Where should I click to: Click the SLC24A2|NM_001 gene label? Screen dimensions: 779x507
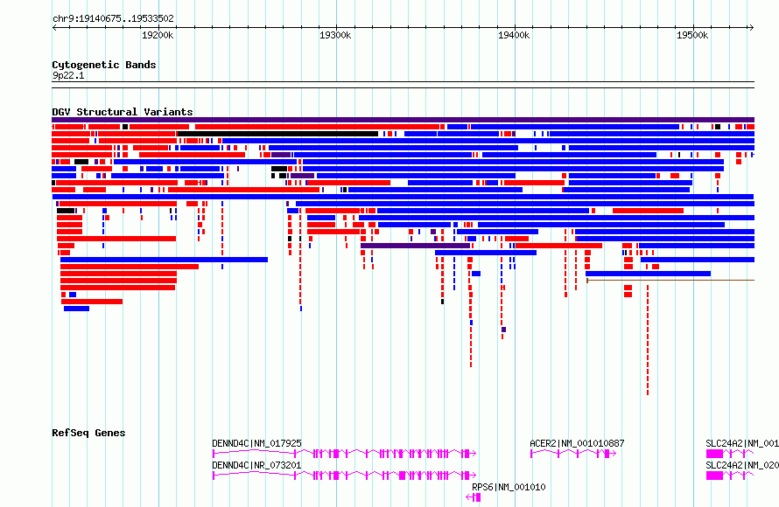(x=741, y=443)
